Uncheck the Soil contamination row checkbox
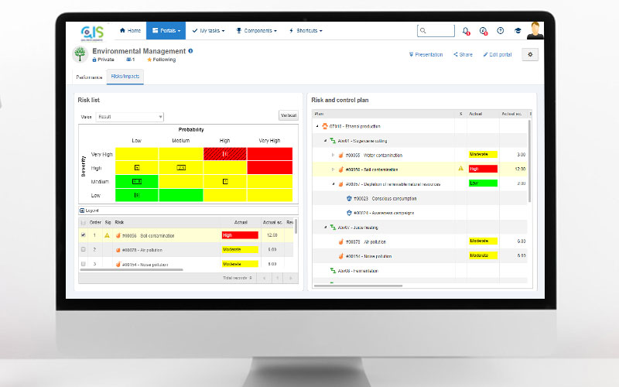 pos(84,235)
